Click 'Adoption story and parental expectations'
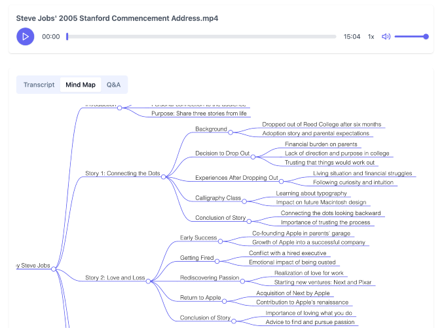The height and width of the screenshot is (328, 444). click(x=316, y=133)
